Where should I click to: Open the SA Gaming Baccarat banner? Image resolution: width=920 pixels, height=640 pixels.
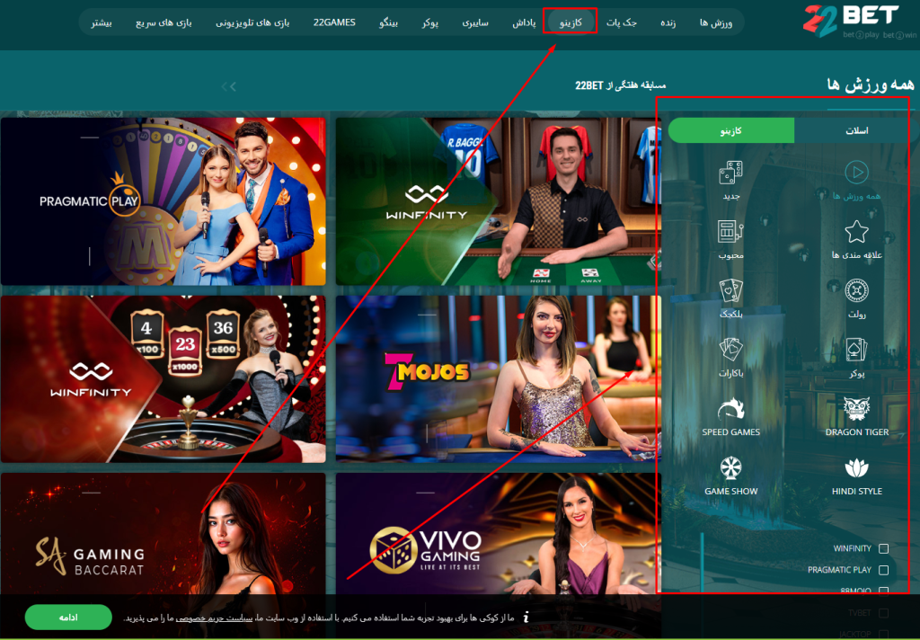coord(164,534)
